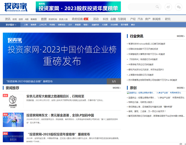Open the Weibo social icon
The width and height of the screenshot is (186, 145).
click(168, 7)
